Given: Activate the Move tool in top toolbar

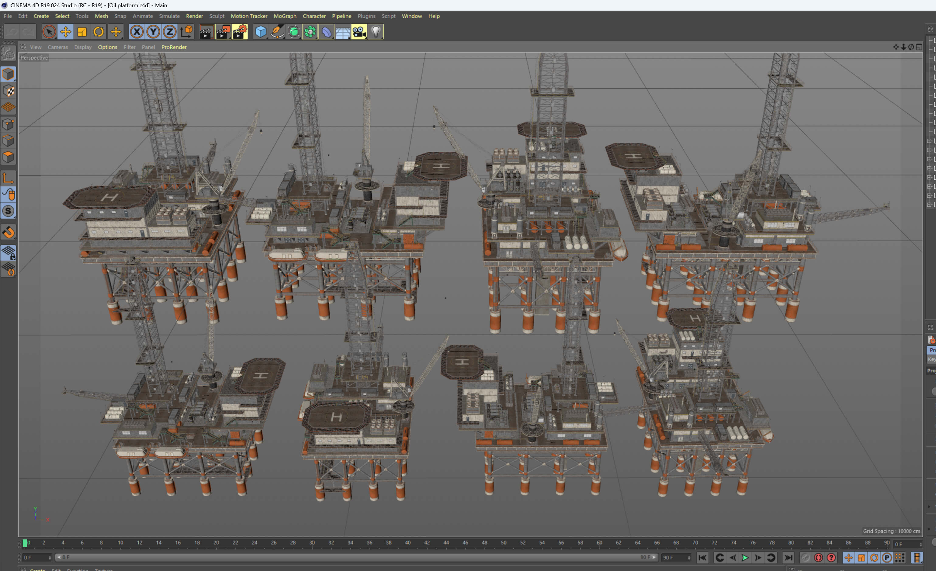Looking at the screenshot, I should point(65,32).
